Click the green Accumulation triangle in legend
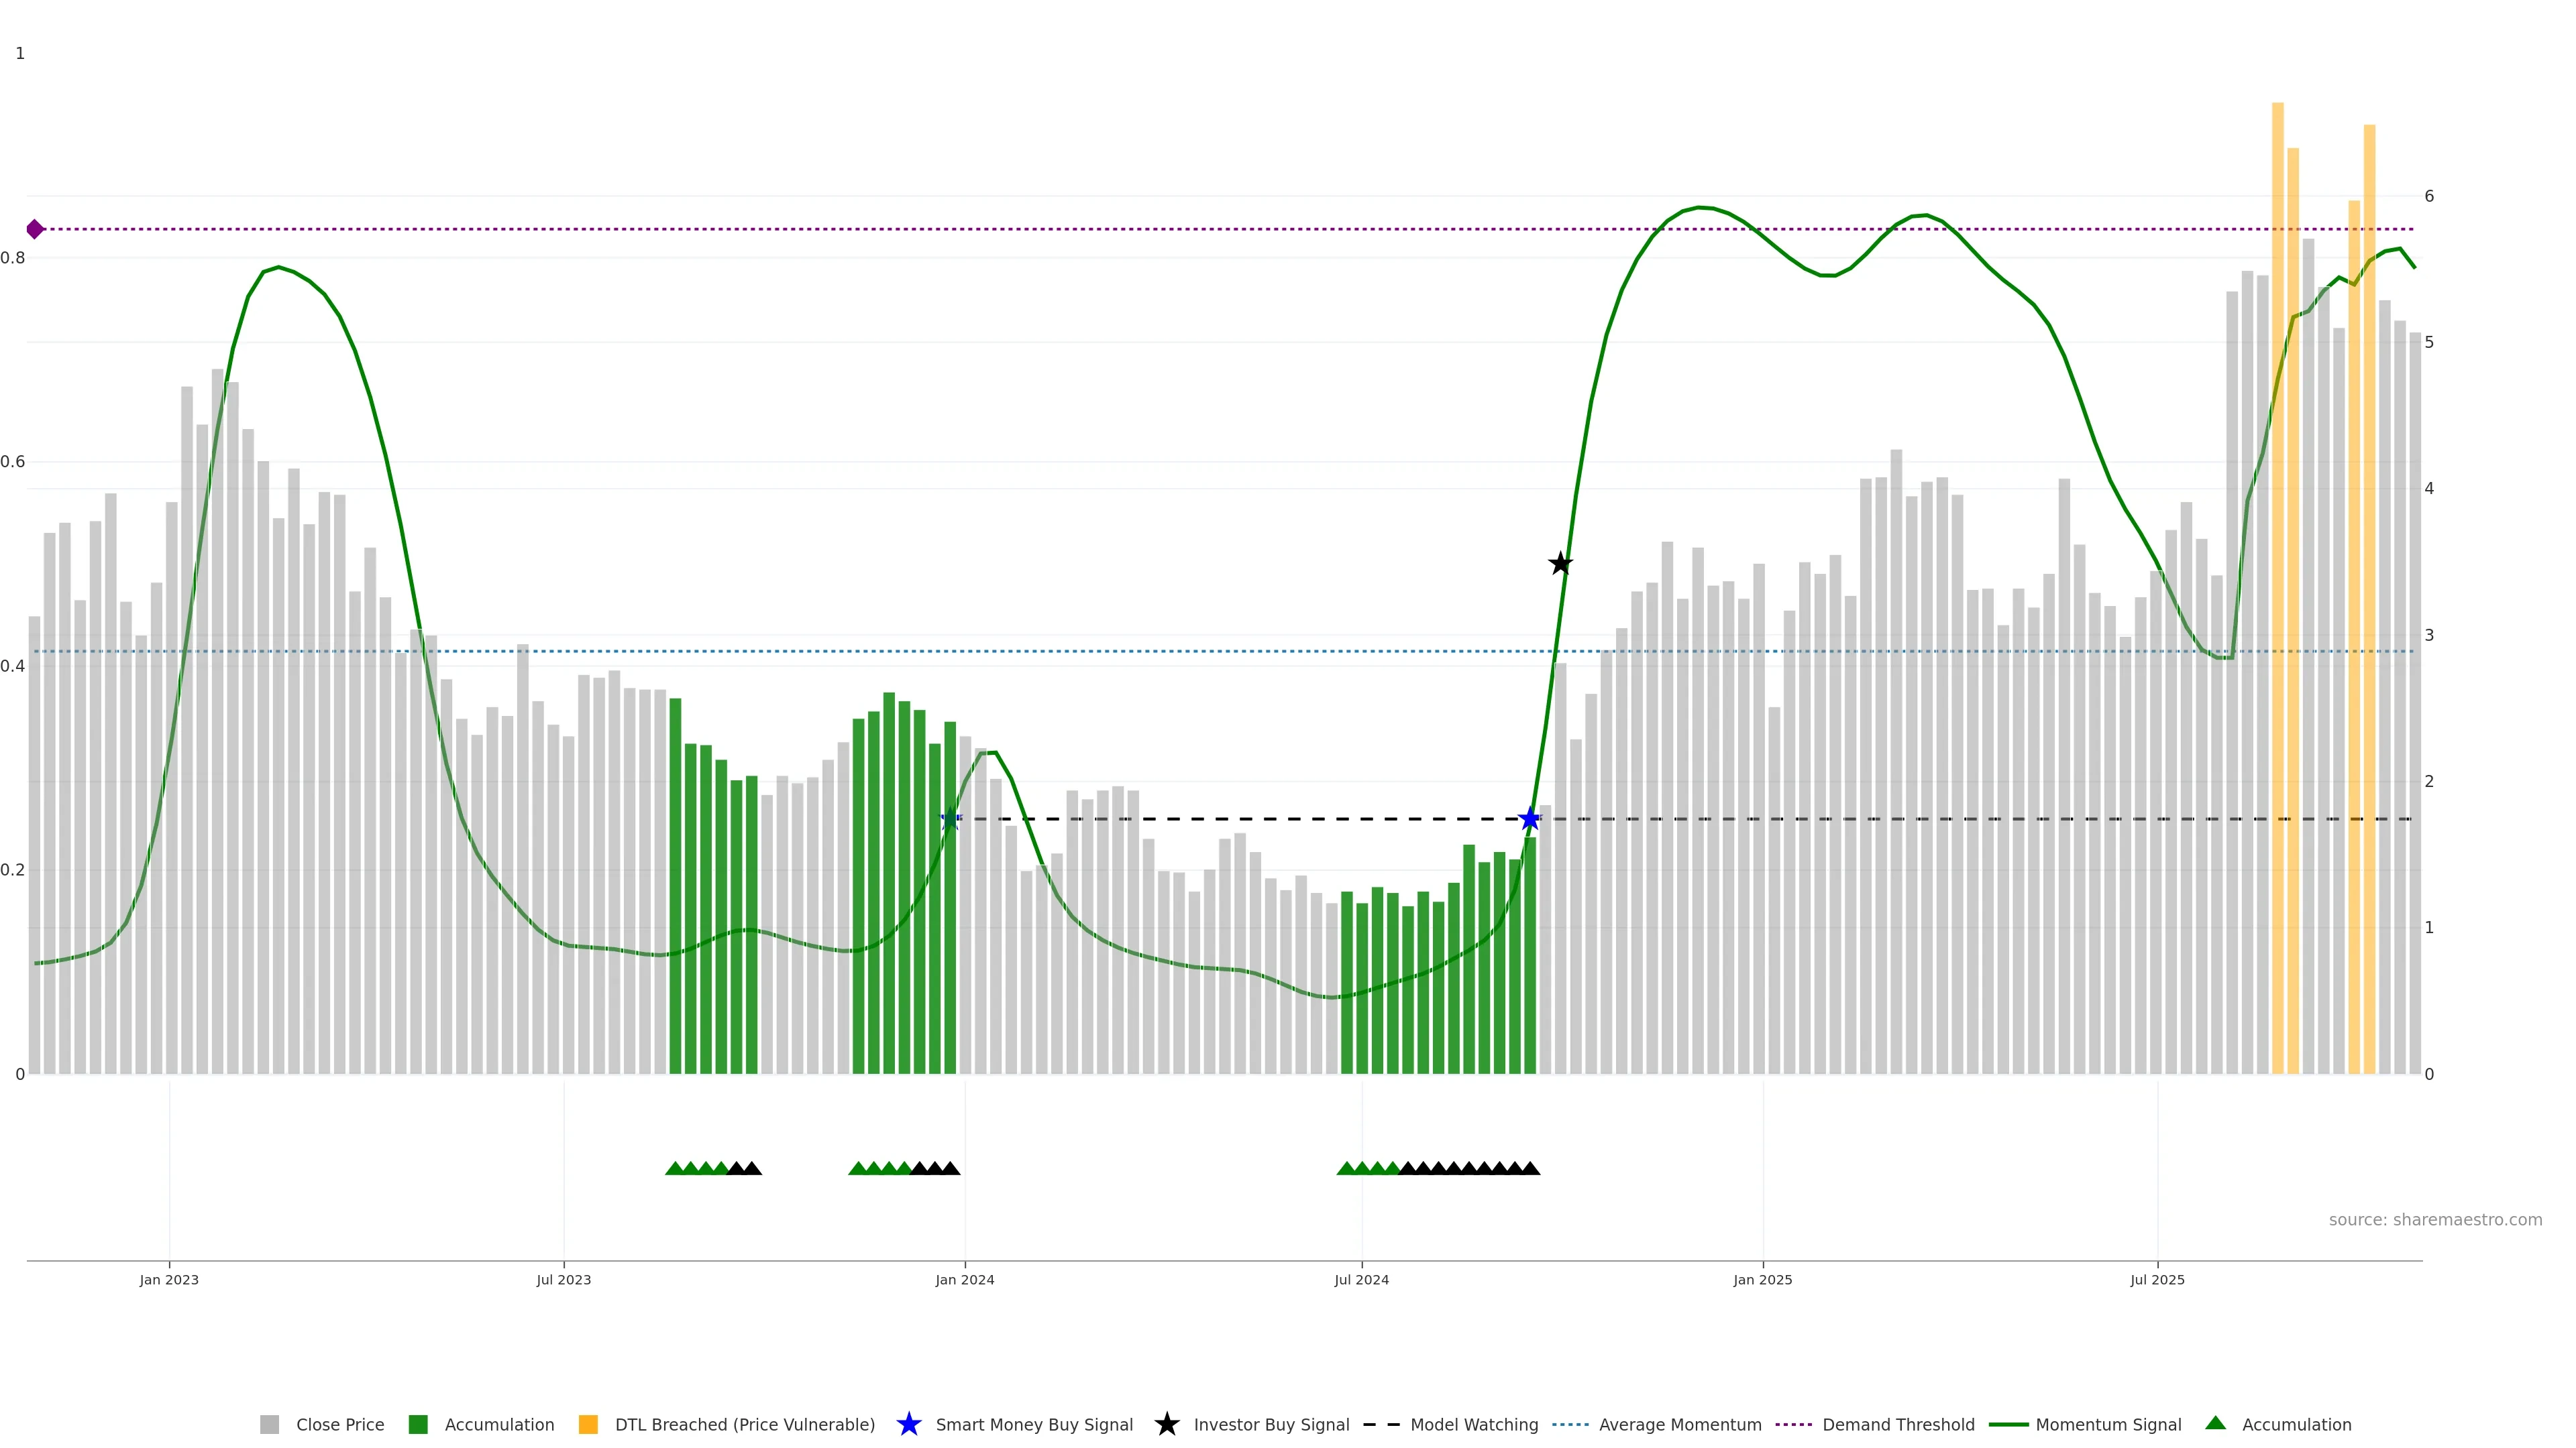This screenshot has height=1448, width=2576. coord(2215,1423)
